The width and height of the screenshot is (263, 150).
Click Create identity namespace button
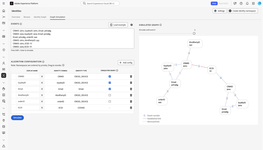pos(243,11)
